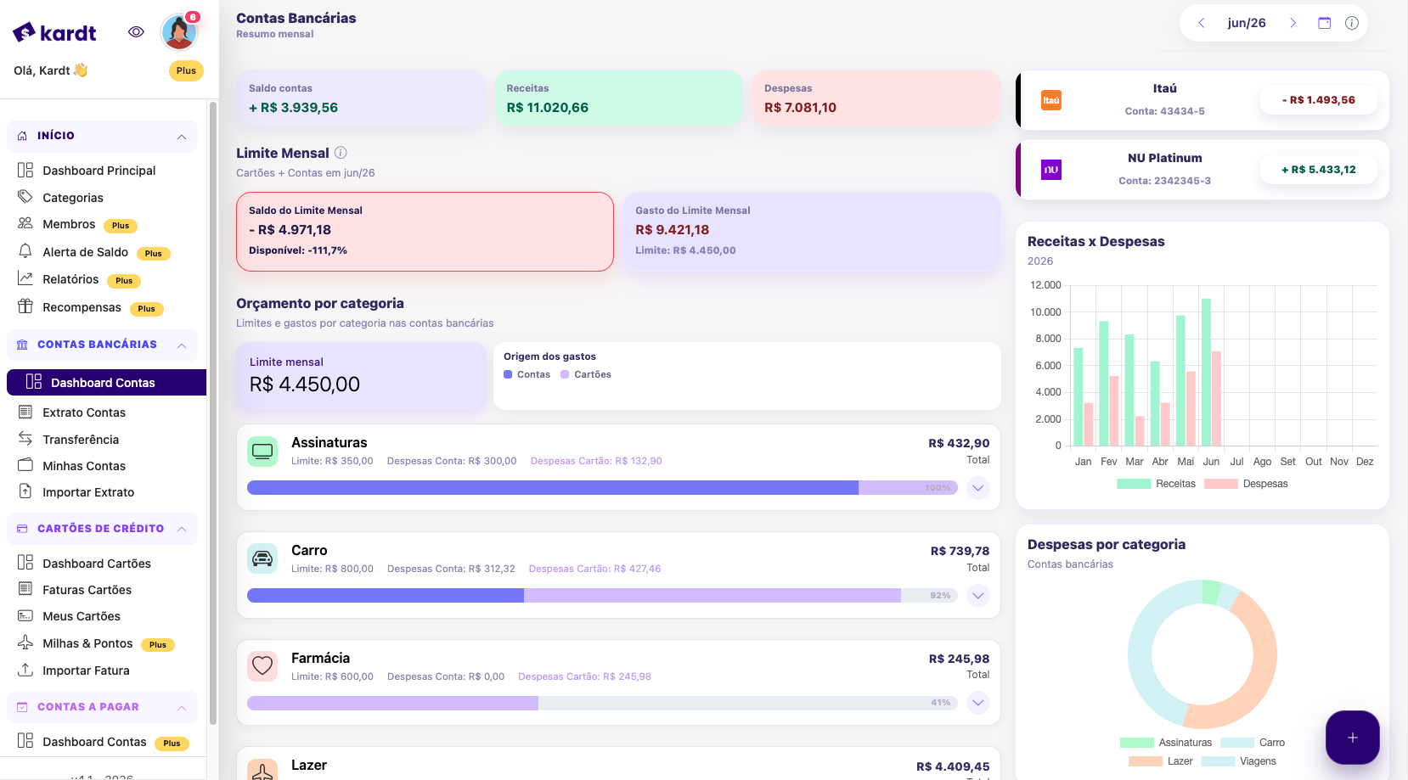Image resolution: width=1408 pixels, height=780 pixels.
Task: Click the Carro budget progress bar
Action: click(602, 596)
